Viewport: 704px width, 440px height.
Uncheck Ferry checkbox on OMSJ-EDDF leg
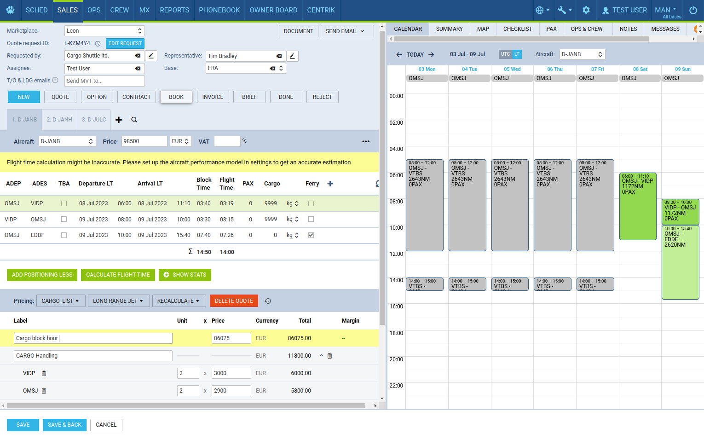pyautogui.click(x=311, y=235)
